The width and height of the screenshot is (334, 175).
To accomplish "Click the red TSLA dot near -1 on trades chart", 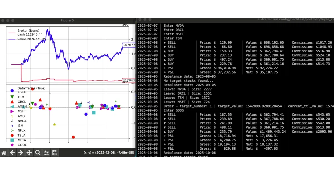I will coord(73,137).
